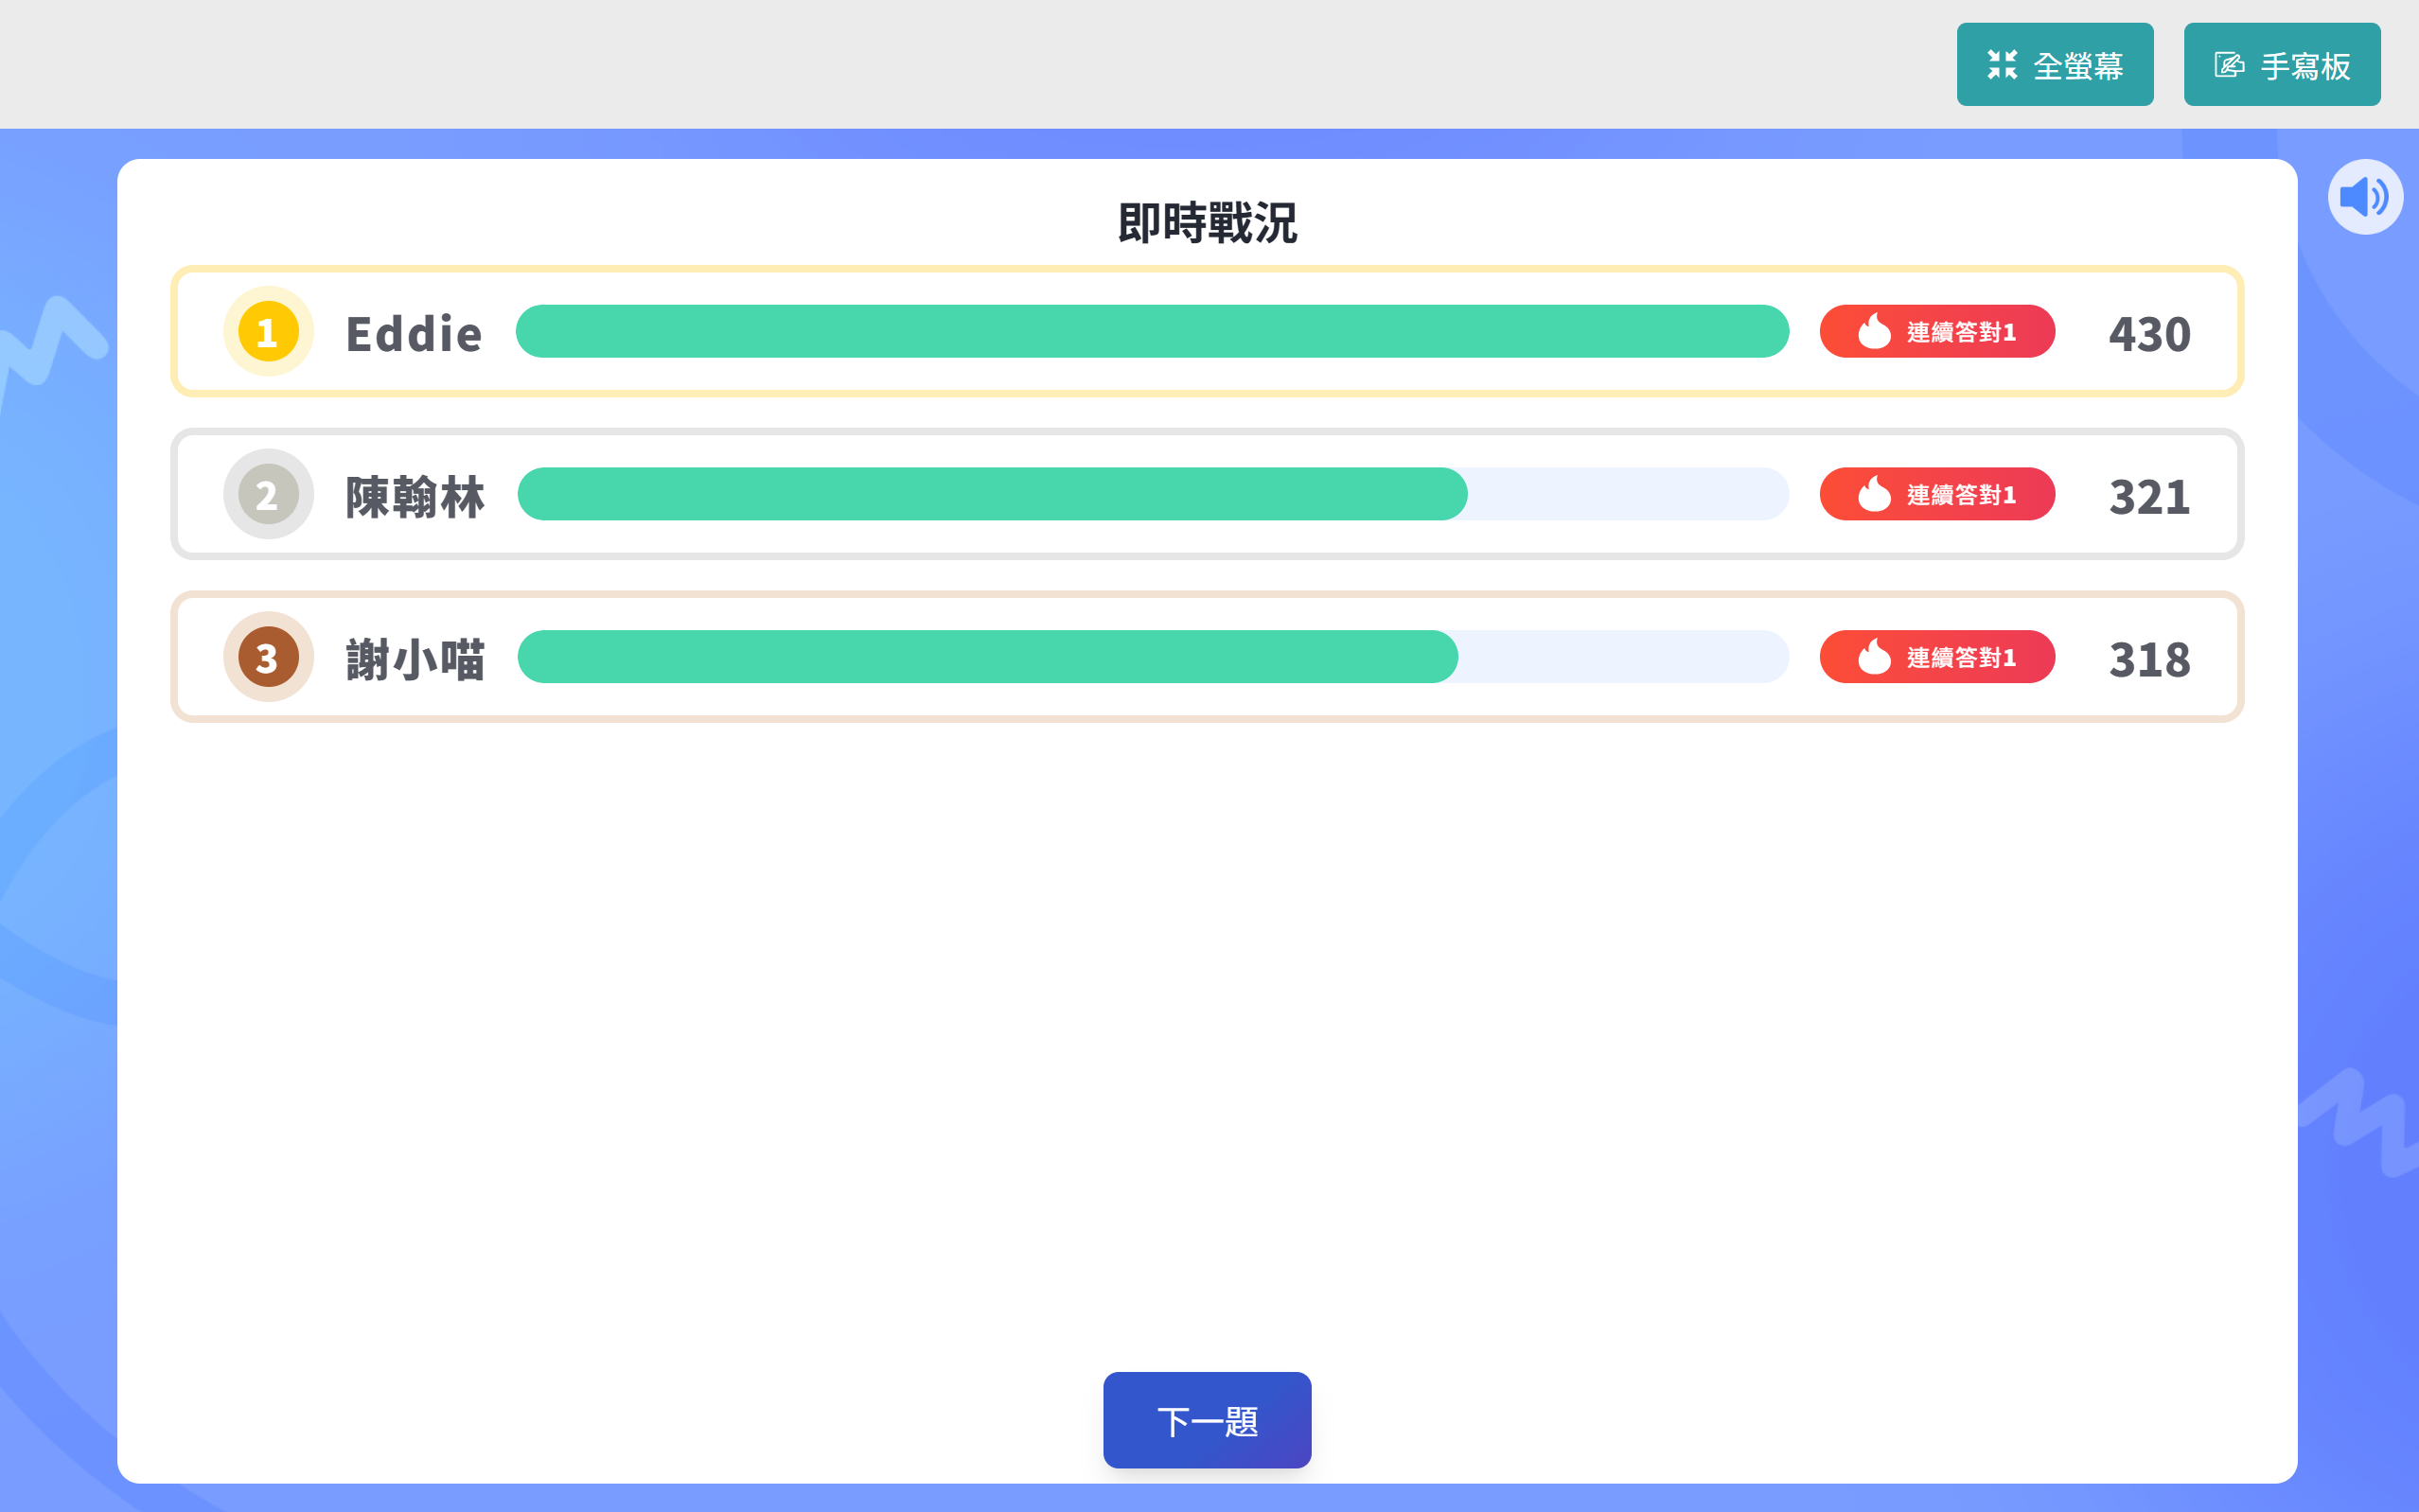Screen dimensions: 2419x1512
Task: Go to next question with 下一題
Action: pos(1206,1419)
